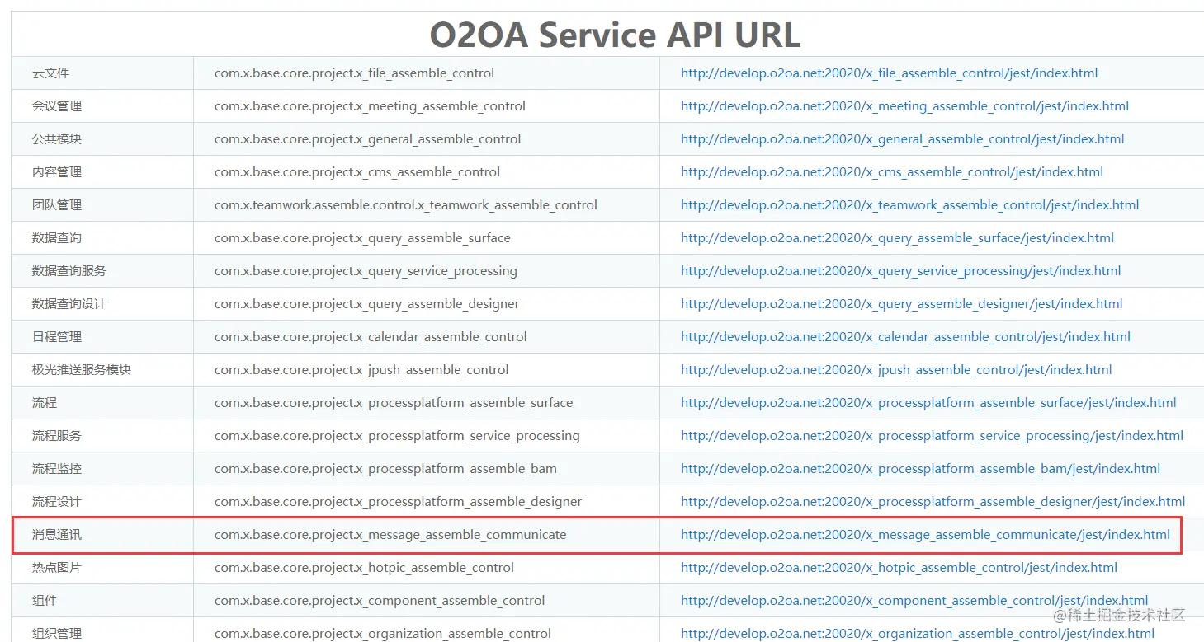Select package text com.x.base.core.project.x_component_assemble_control
1204x642 pixels.
[380, 601]
